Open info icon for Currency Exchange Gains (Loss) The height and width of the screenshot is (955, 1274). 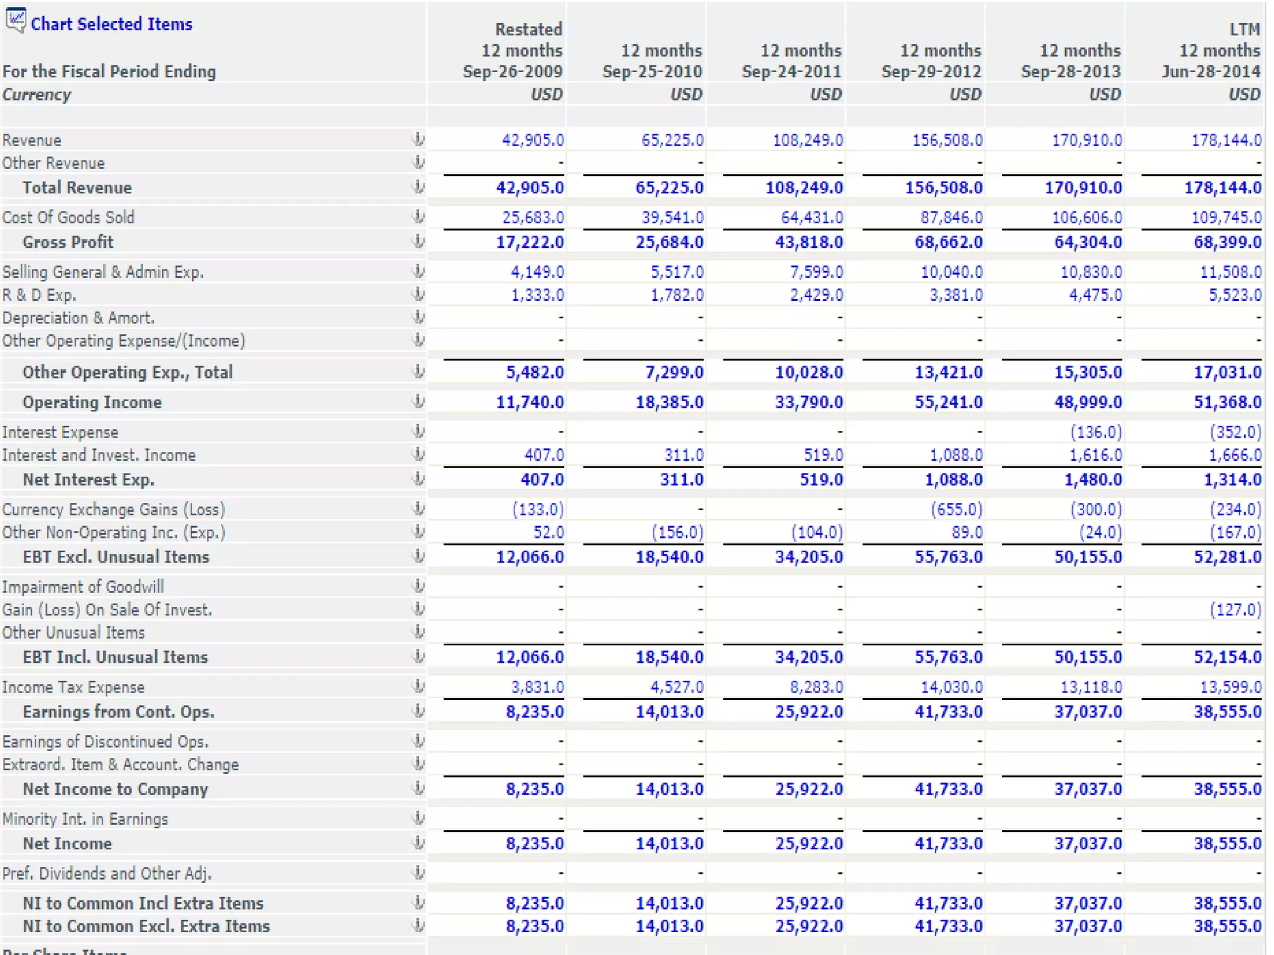pos(419,509)
